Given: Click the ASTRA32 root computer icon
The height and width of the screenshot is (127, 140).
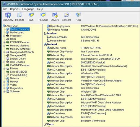Looking at the screenshot, I should pos(4,26).
